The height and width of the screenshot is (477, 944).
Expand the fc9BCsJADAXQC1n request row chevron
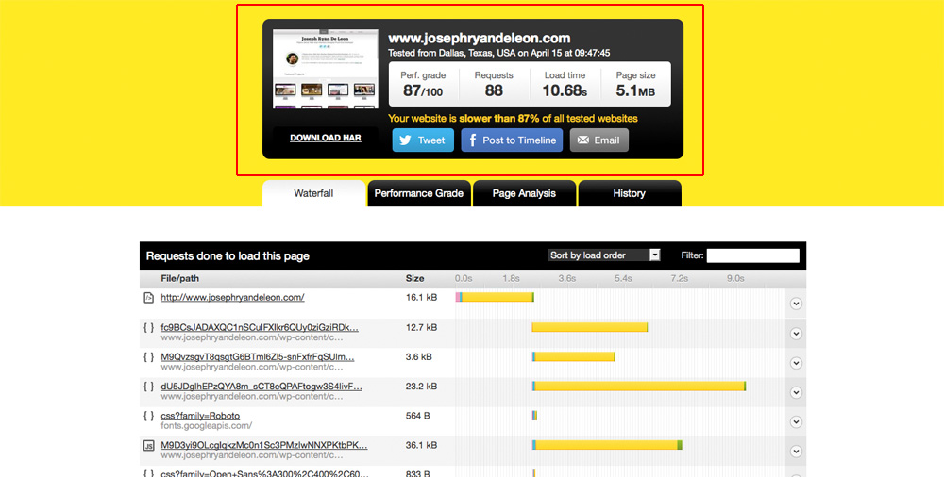click(796, 333)
